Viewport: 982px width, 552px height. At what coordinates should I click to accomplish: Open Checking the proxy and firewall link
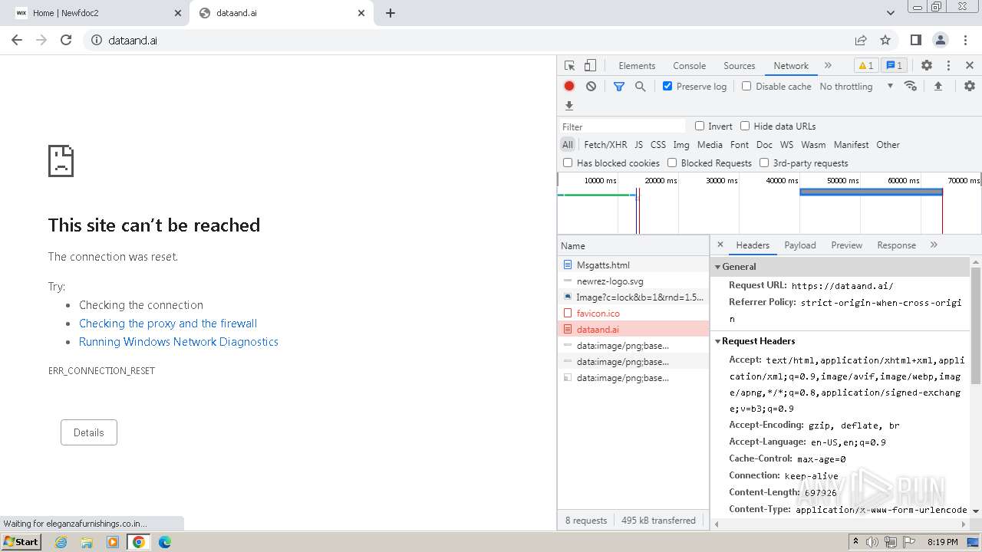(x=168, y=324)
